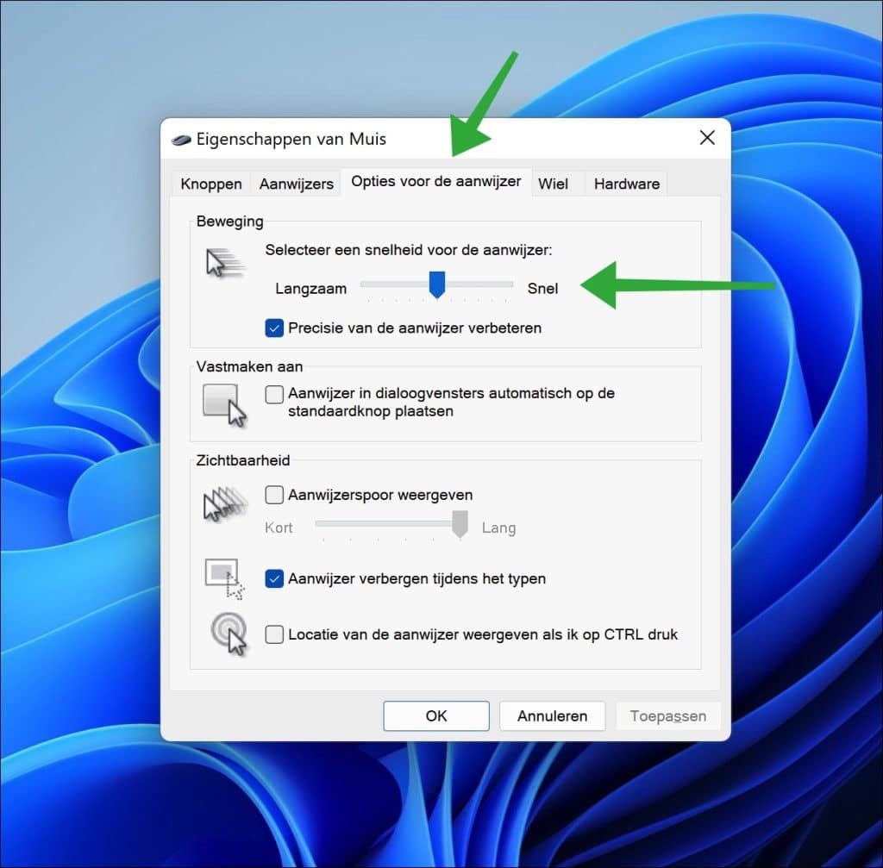
Task: Click the Annuleren button
Action: click(x=552, y=715)
